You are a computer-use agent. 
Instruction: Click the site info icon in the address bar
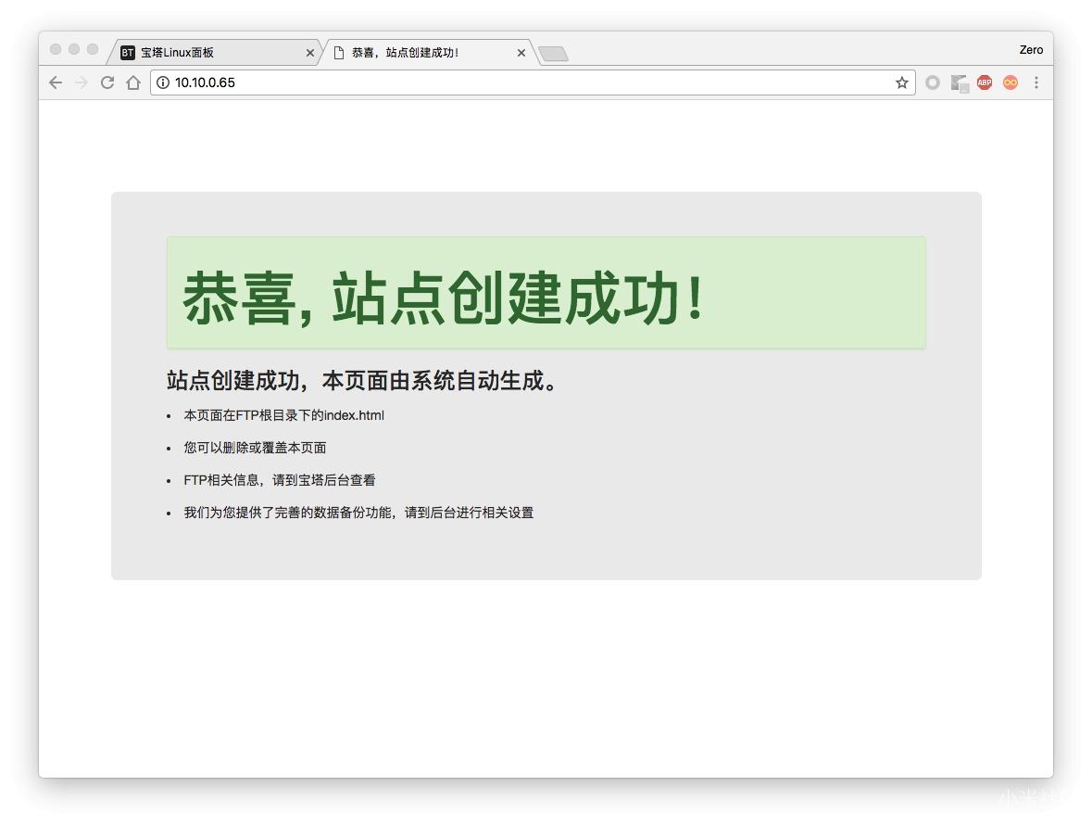[162, 82]
